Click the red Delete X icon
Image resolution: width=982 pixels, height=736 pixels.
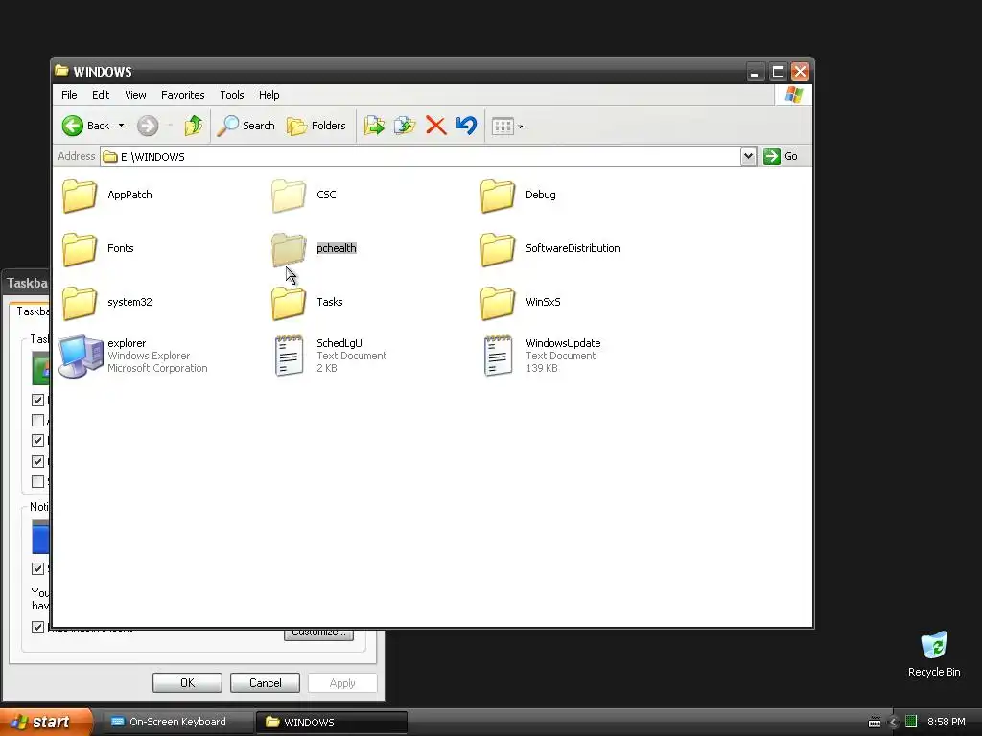click(x=436, y=126)
